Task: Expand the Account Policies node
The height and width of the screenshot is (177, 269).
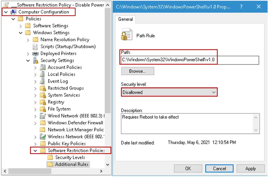Action: point(35,68)
